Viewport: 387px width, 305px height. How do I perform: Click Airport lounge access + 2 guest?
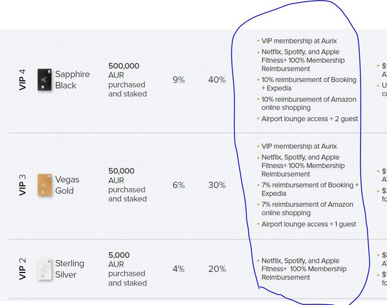click(310, 119)
